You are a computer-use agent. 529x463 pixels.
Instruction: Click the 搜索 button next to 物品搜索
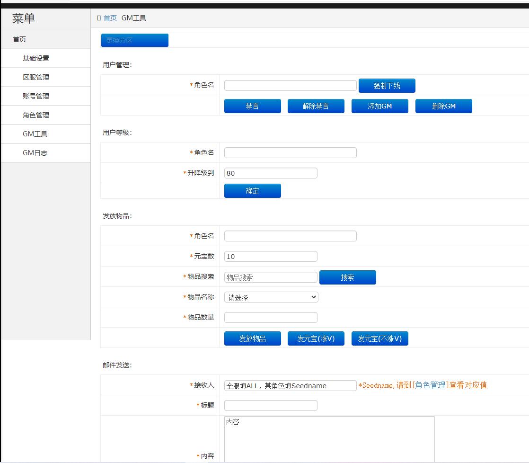tap(348, 277)
